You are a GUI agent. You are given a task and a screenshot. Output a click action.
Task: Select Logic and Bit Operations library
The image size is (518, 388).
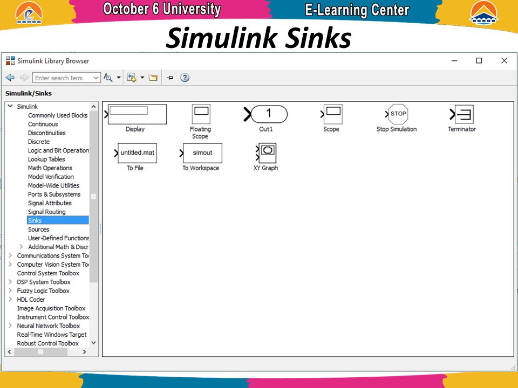pos(58,150)
